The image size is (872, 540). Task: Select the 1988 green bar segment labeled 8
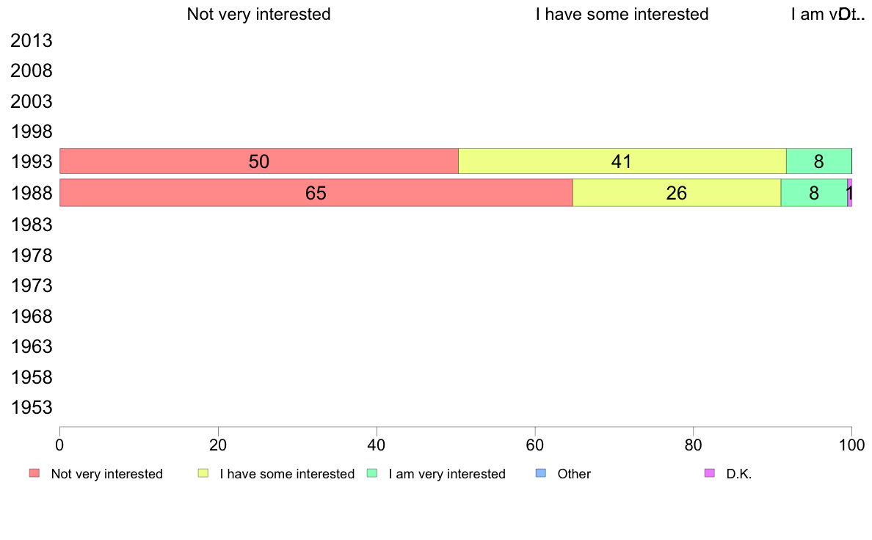point(814,192)
